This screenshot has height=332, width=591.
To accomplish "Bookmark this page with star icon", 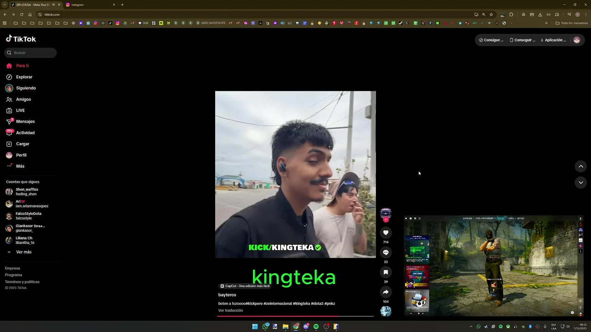I will (x=491, y=14).
